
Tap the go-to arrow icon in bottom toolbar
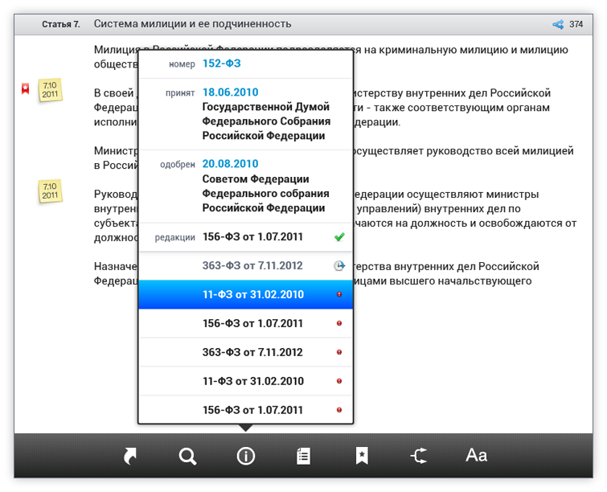[x=130, y=456]
